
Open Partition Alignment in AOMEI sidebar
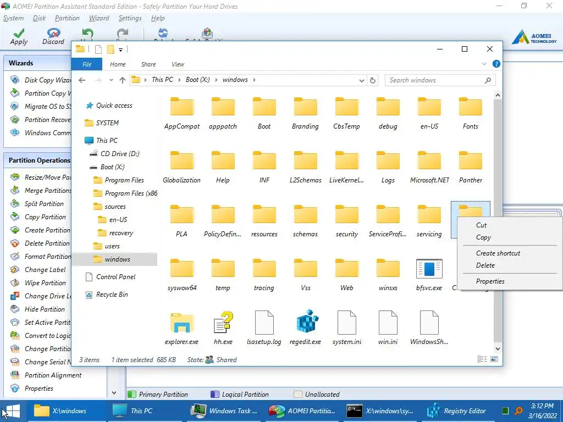[x=46, y=375]
